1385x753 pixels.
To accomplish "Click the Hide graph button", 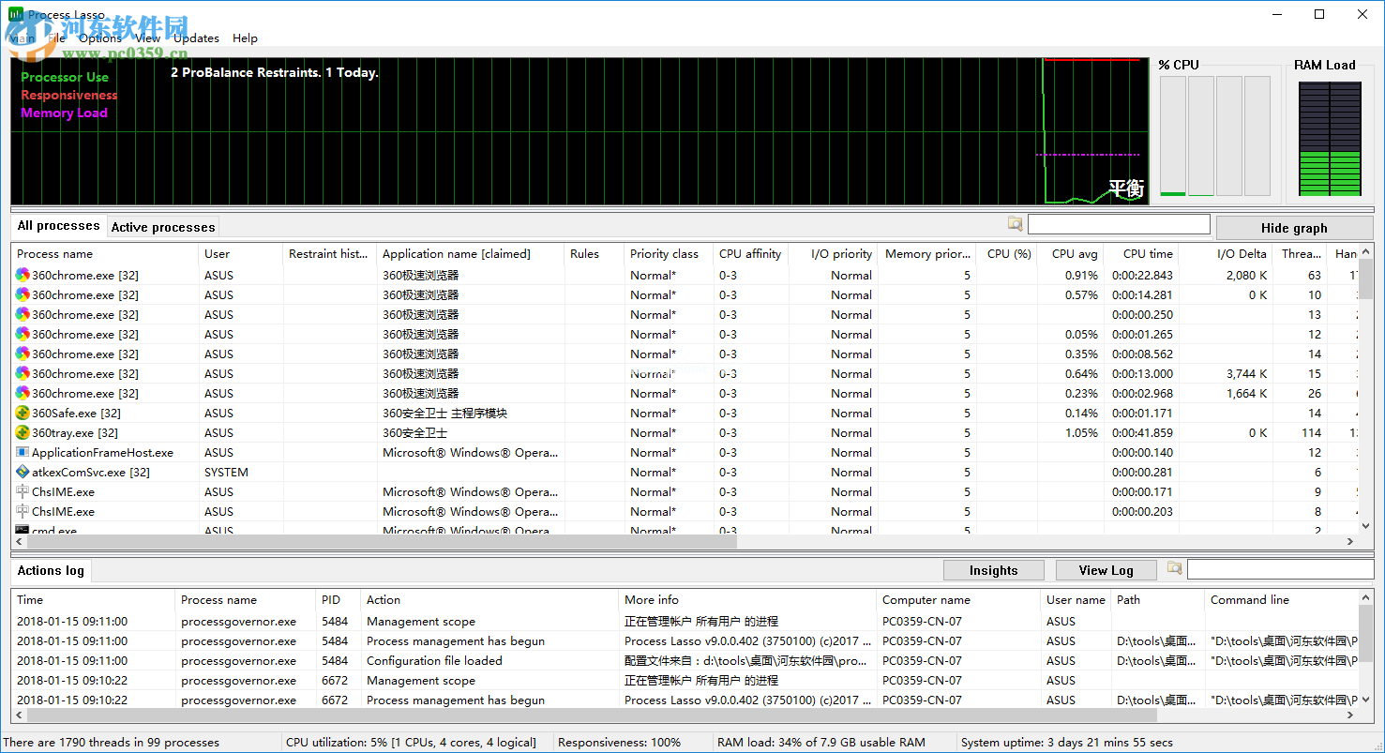I will pyautogui.click(x=1294, y=228).
